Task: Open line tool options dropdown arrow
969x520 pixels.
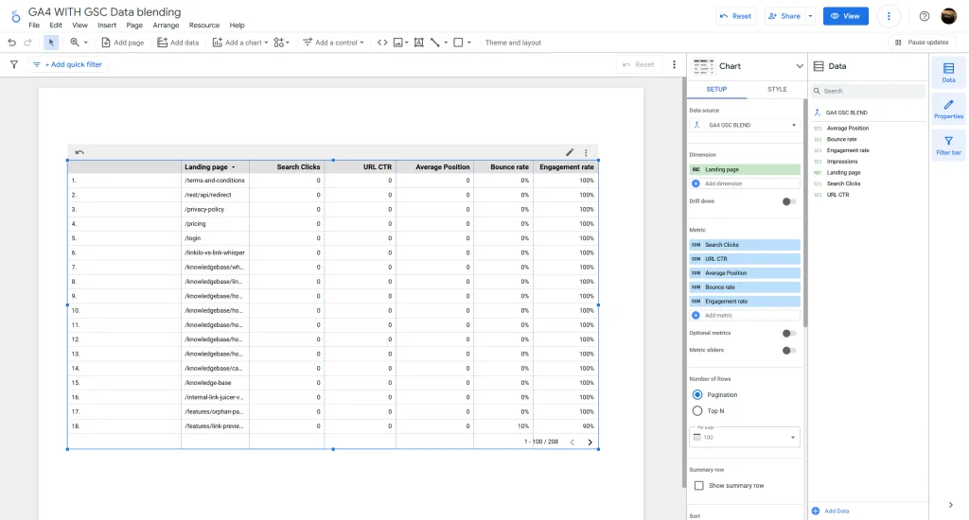Action: [x=447, y=43]
